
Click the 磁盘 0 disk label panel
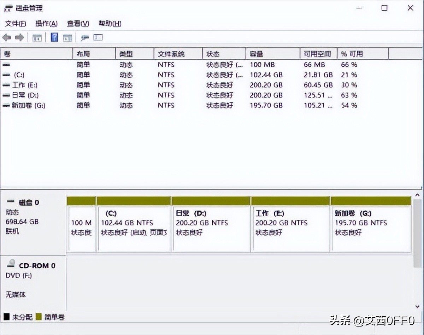tap(33, 224)
